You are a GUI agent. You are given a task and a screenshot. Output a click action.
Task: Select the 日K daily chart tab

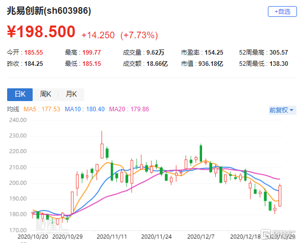coord(20,94)
